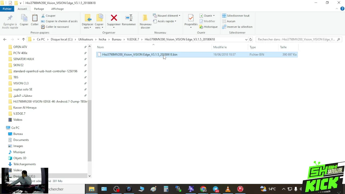The image size is (345, 194).
Task: Open SENATOR HULK in the sidebar
Action: [24, 59]
